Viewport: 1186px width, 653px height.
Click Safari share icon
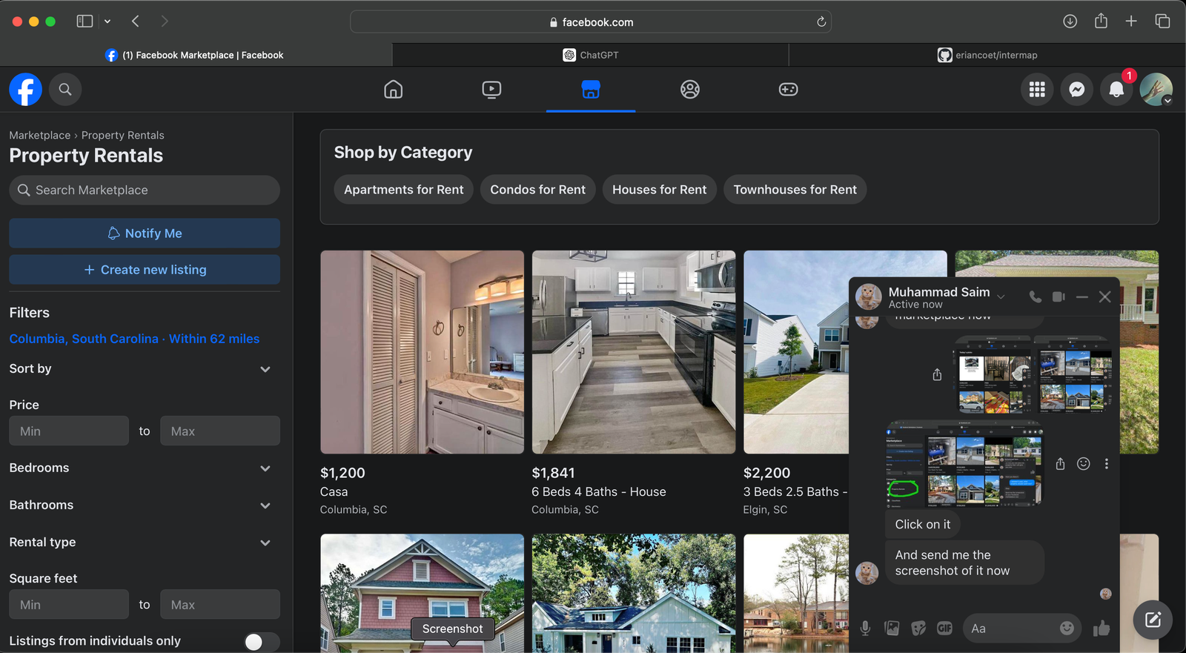point(1101,21)
